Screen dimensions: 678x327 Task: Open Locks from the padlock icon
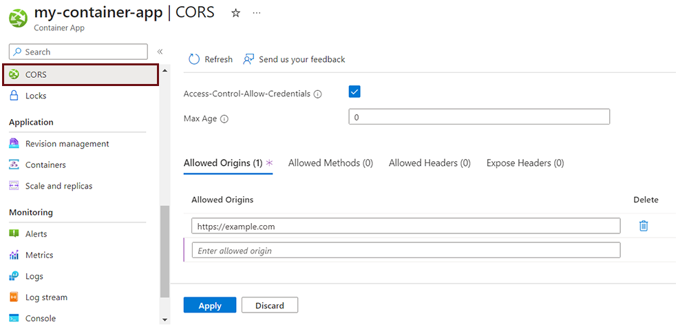coord(14,96)
